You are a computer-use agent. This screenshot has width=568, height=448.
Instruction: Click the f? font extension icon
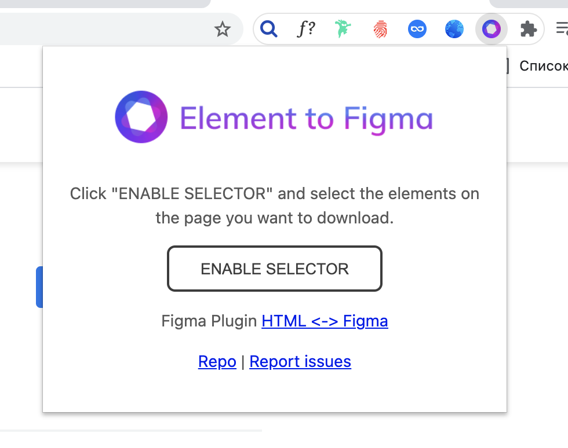click(306, 29)
